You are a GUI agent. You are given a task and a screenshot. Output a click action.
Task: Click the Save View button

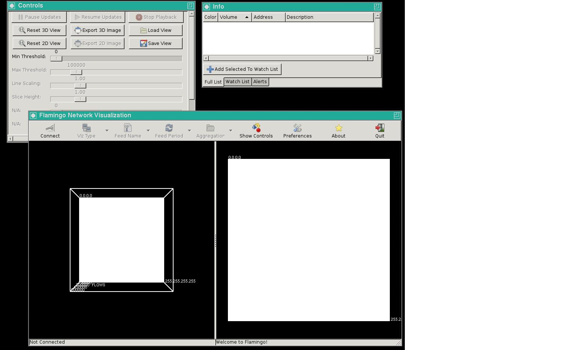156,43
